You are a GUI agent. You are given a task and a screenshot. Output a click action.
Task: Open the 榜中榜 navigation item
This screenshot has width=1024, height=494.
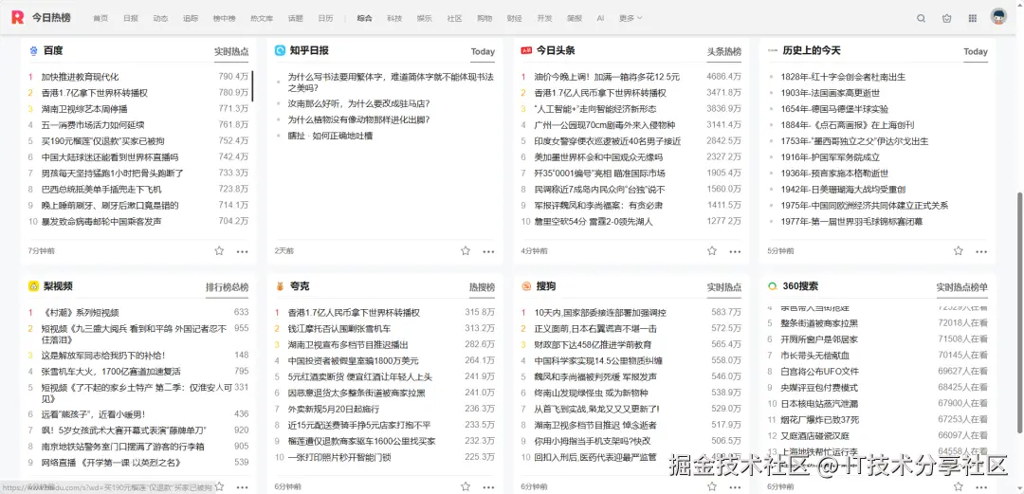[x=224, y=18]
